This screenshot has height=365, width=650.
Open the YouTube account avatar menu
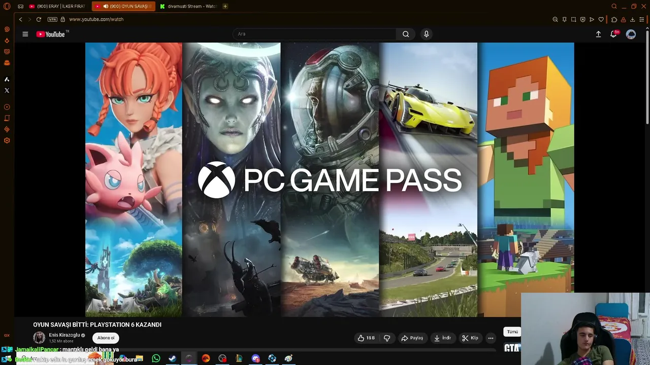631,34
